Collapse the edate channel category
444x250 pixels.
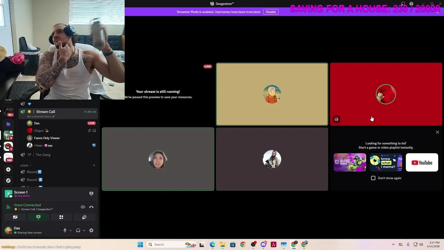pos(26,165)
